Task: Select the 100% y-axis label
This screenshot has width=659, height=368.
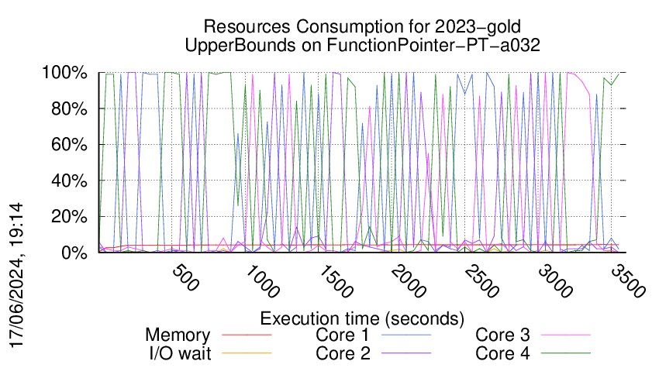Action: [x=64, y=73]
